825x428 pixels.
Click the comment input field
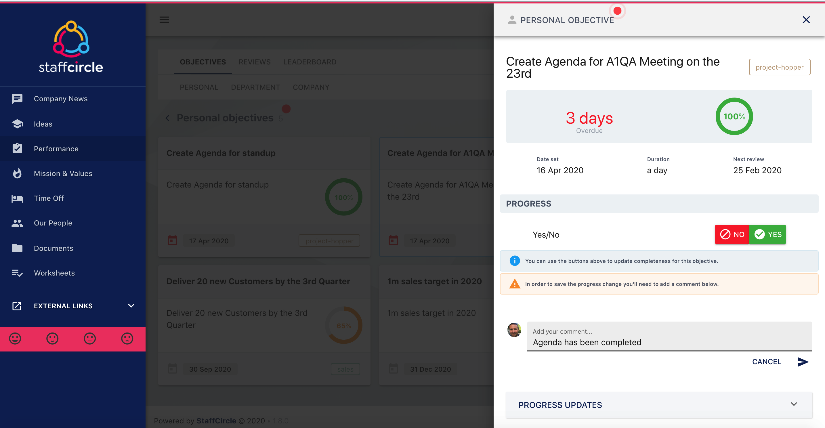[x=669, y=337]
